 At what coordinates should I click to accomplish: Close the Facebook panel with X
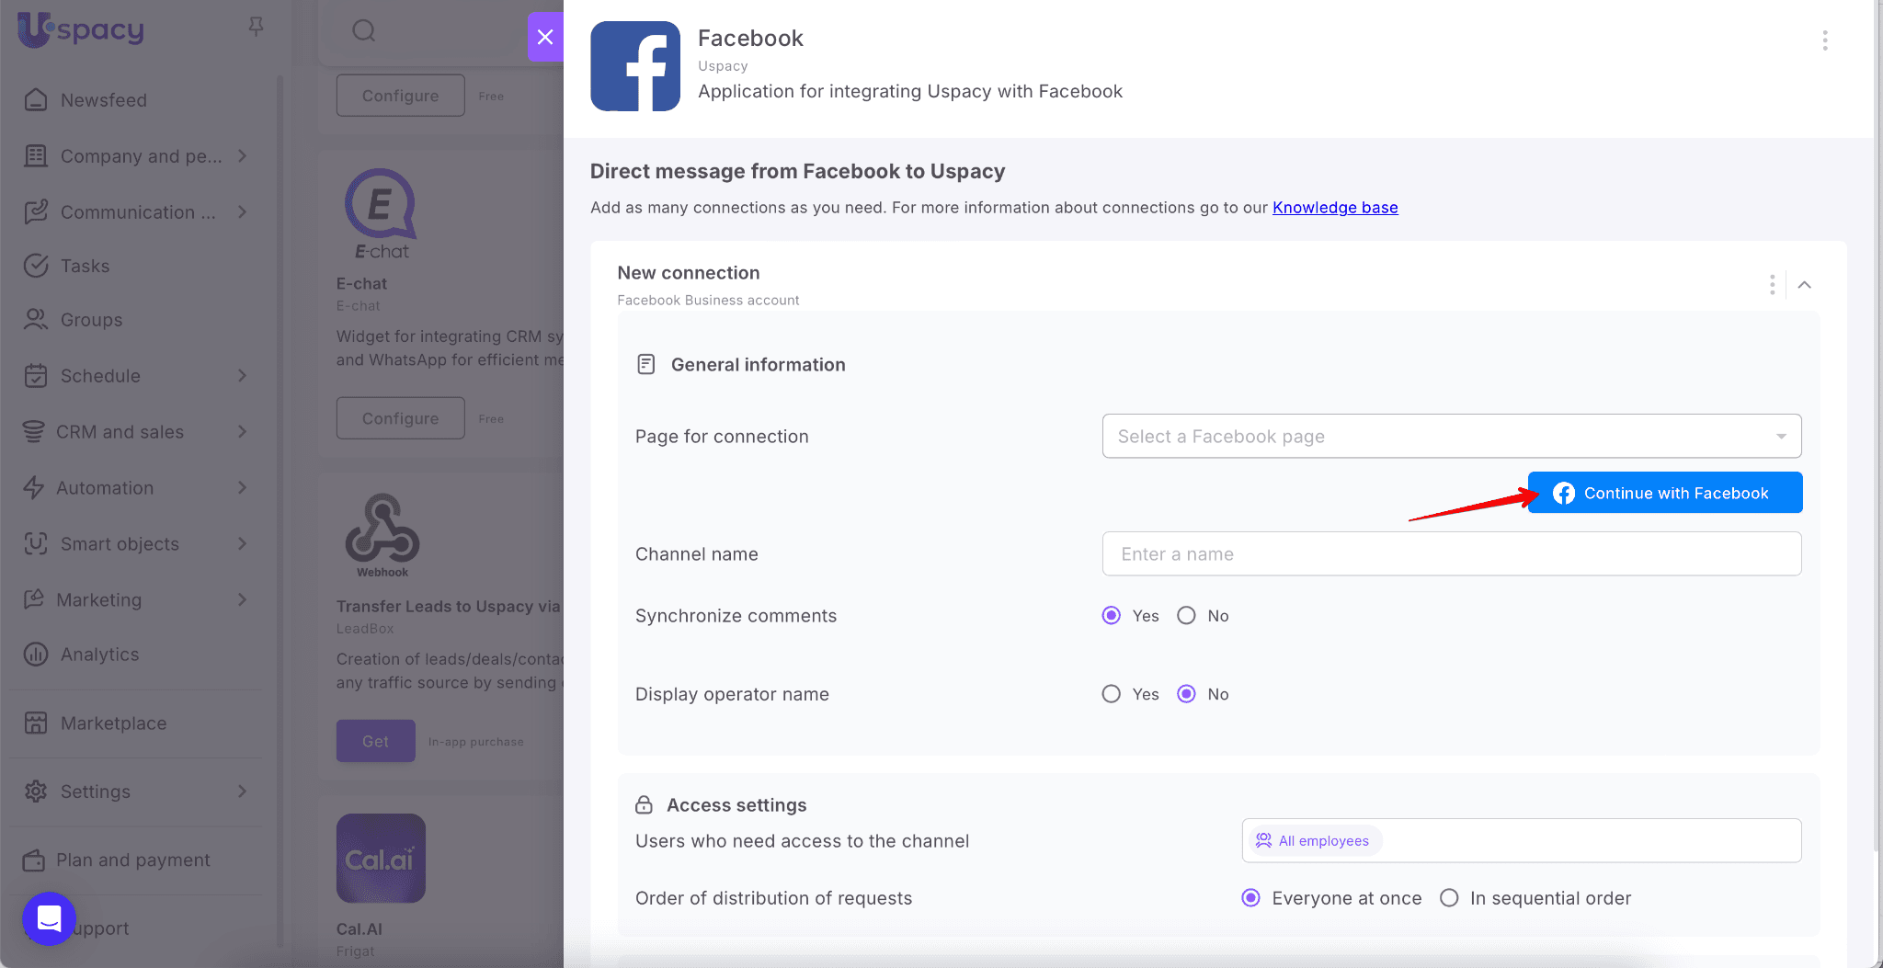(x=545, y=37)
